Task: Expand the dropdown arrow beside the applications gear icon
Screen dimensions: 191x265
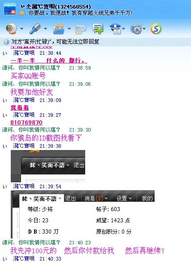Action: click(x=144, y=29)
